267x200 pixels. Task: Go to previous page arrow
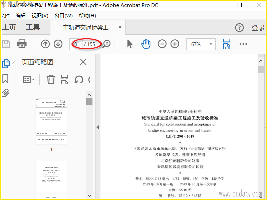(45, 44)
